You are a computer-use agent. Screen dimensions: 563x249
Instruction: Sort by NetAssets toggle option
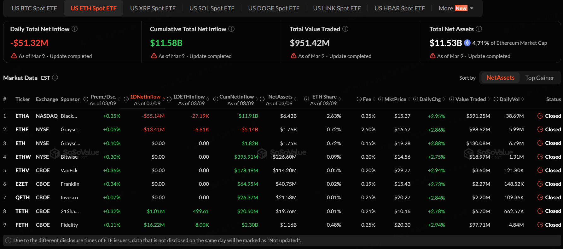pos(500,78)
